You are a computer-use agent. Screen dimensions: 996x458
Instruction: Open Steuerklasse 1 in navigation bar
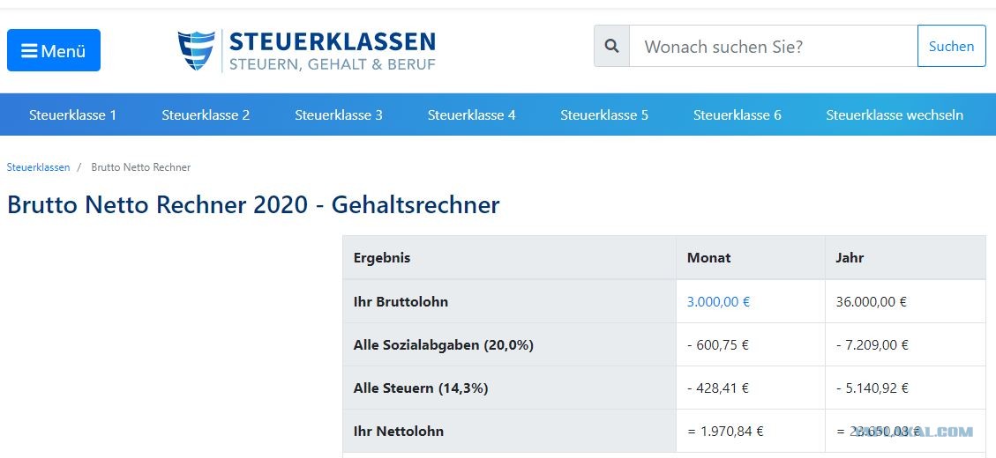(x=73, y=114)
